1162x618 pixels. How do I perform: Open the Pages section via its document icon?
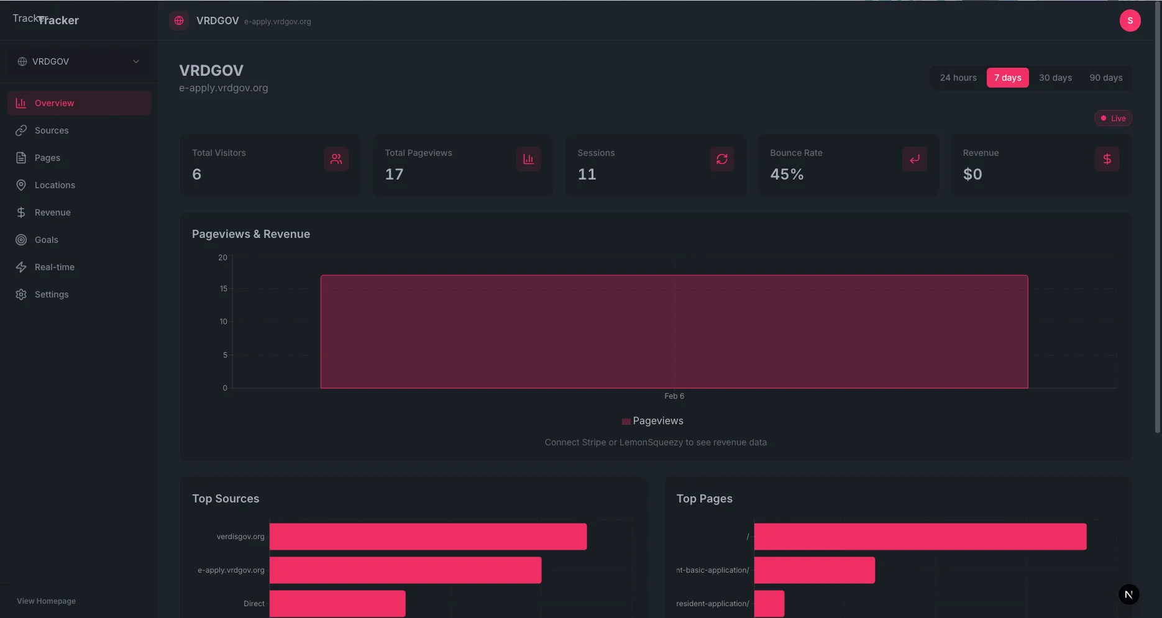pyautogui.click(x=21, y=157)
